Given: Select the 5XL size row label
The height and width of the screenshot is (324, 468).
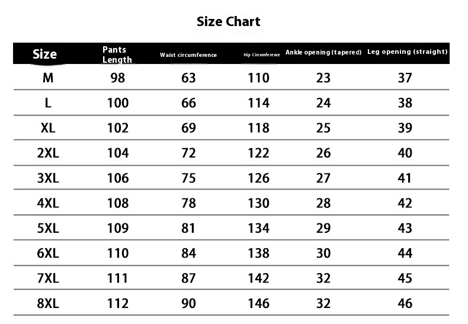Looking at the screenshot, I should [48, 228].
